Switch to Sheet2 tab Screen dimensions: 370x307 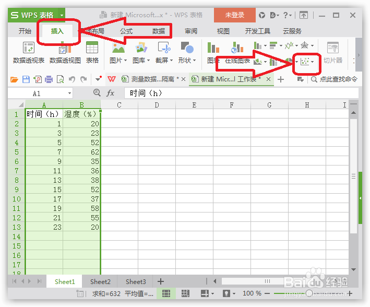point(100,282)
